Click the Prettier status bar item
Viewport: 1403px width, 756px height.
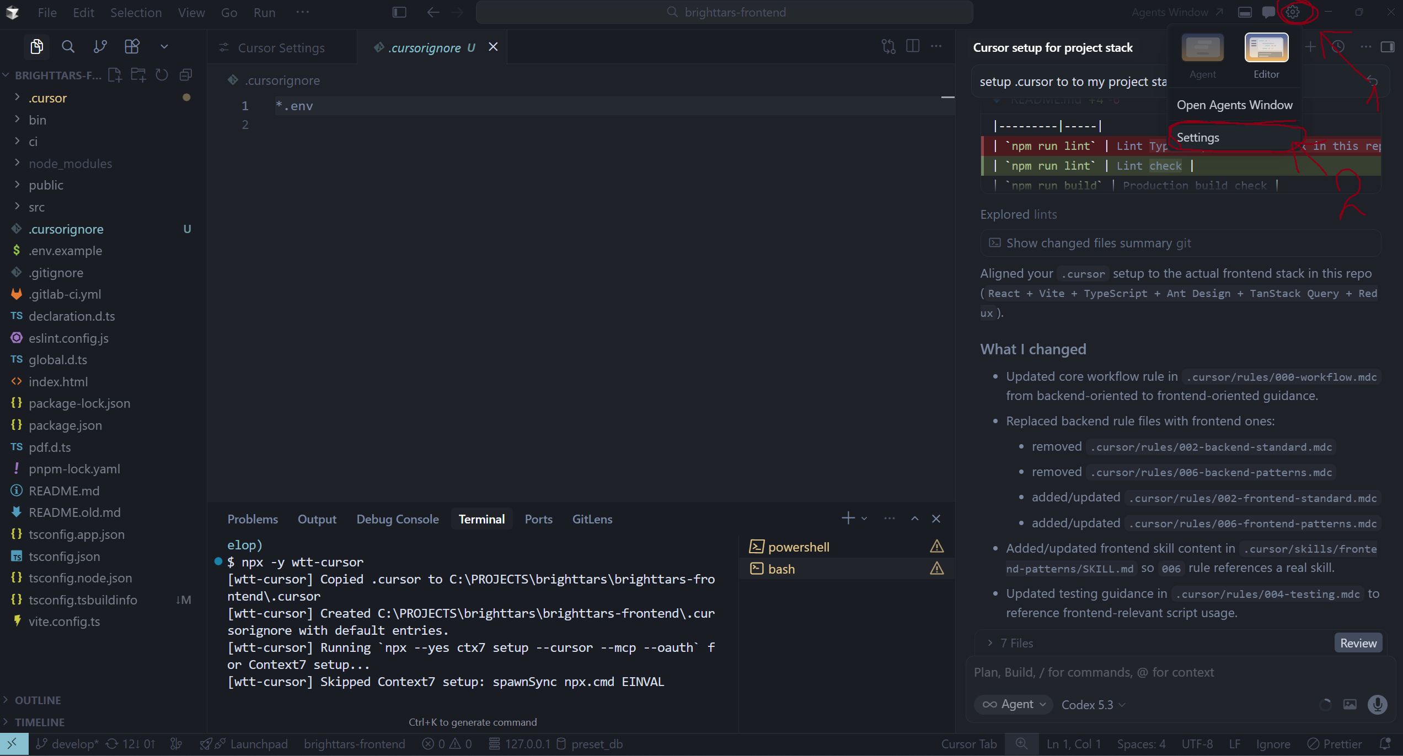1335,744
